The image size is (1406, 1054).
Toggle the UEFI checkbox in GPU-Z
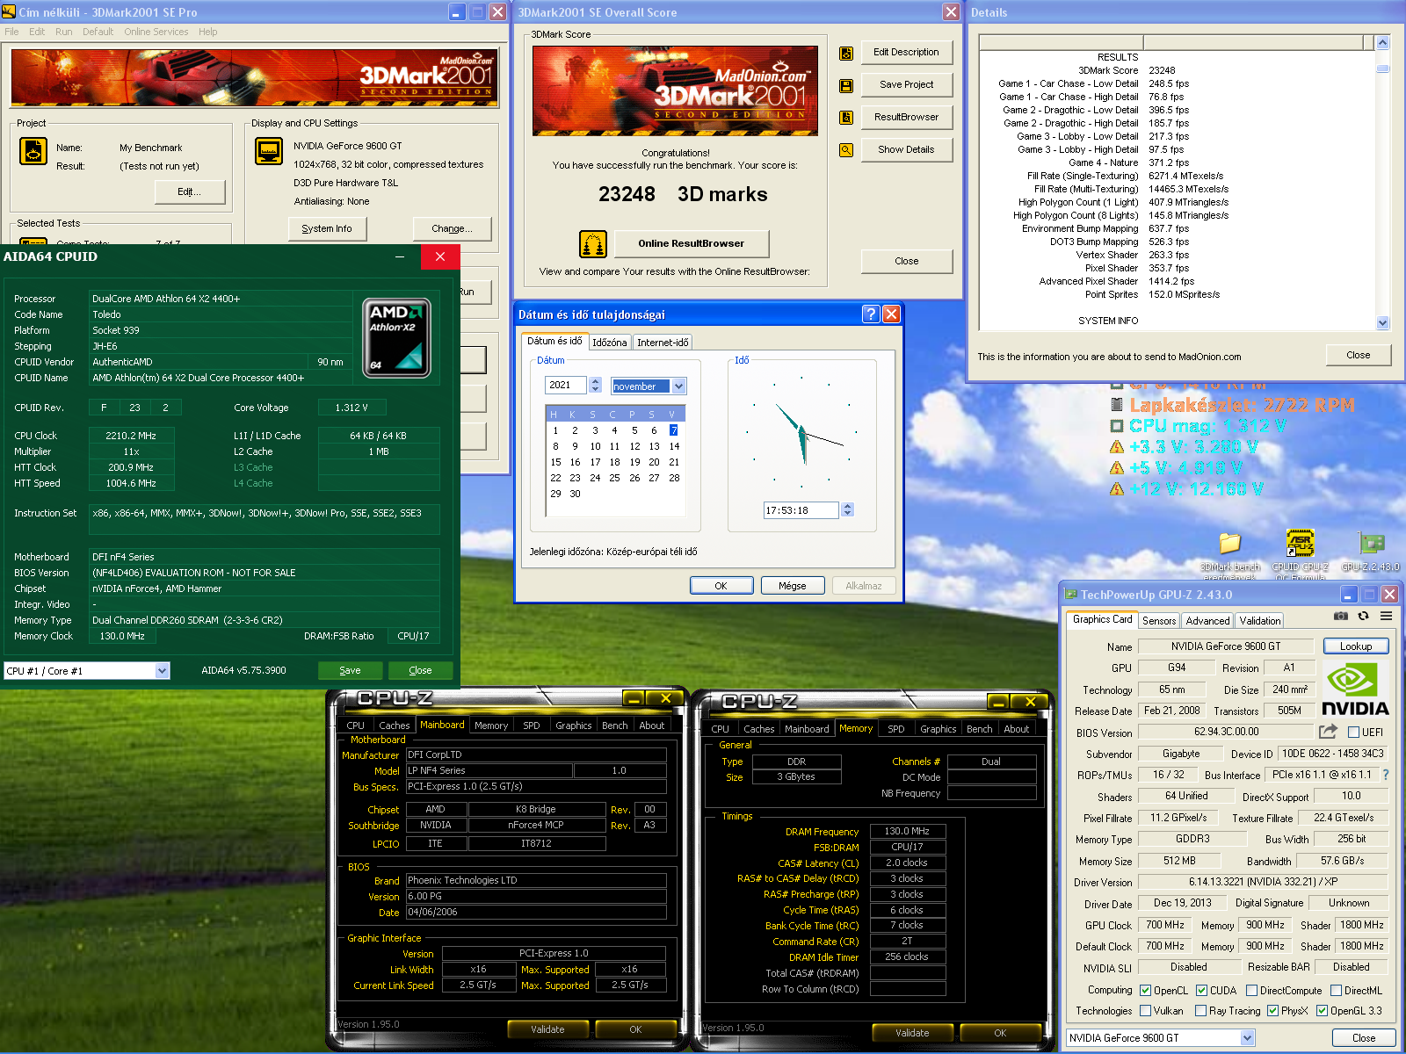1353,732
